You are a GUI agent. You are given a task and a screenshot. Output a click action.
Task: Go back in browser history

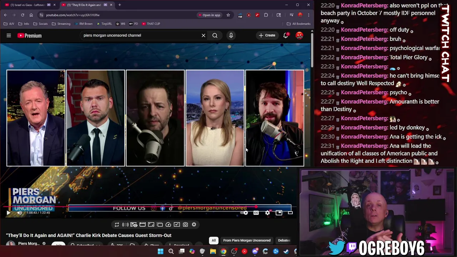click(x=5, y=15)
